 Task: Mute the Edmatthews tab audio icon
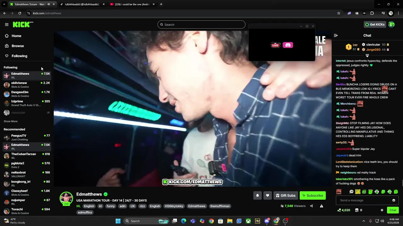[48, 4]
